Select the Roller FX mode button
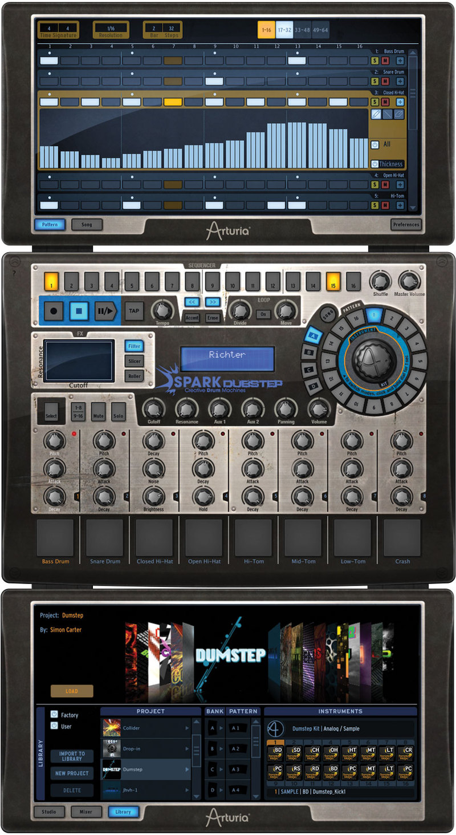 click(135, 376)
